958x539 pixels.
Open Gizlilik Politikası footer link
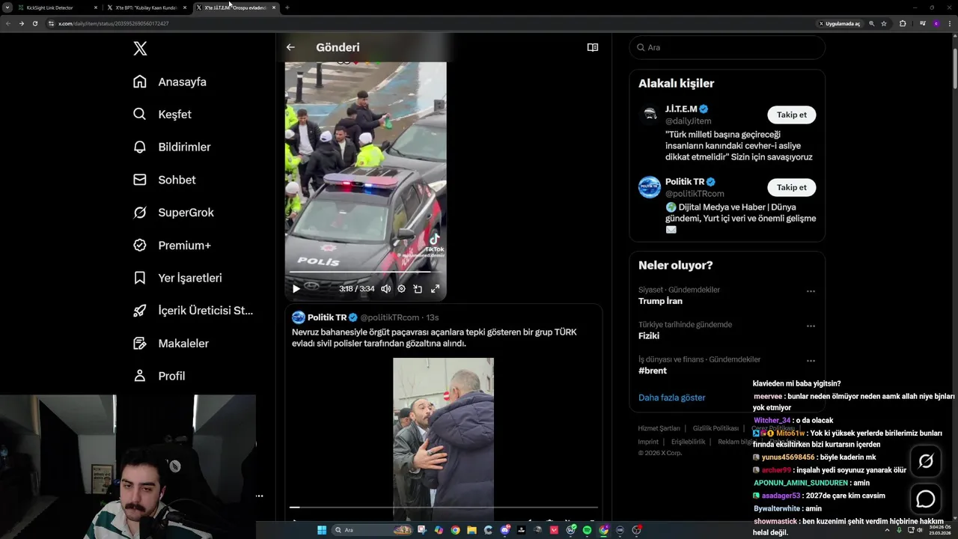[x=716, y=428]
